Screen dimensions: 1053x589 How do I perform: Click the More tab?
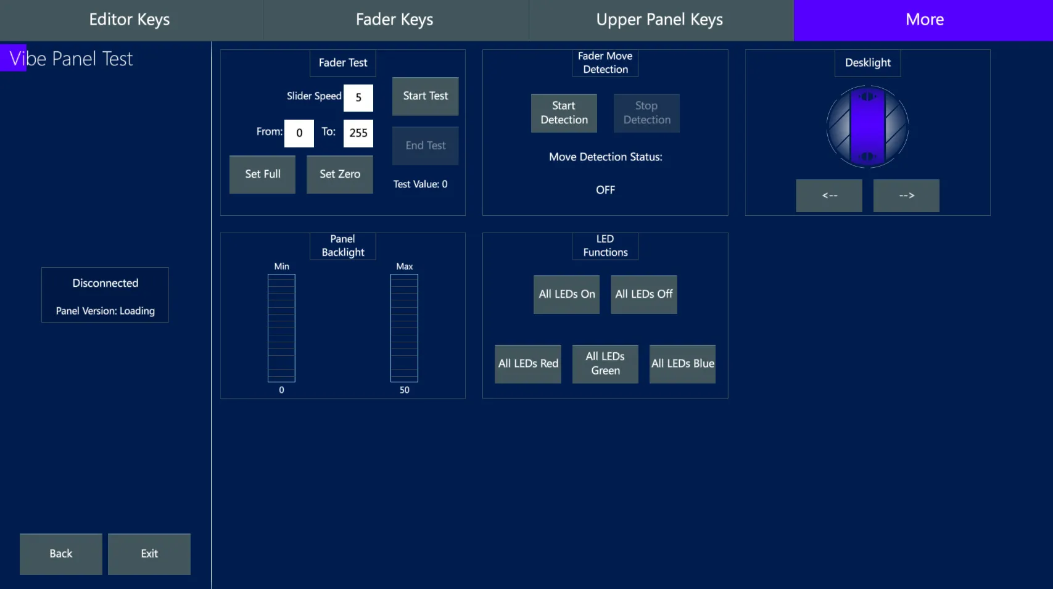tap(923, 20)
